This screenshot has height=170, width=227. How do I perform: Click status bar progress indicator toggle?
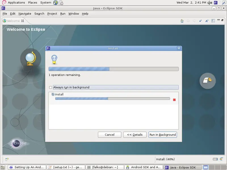pyautogui.click(x=215, y=159)
